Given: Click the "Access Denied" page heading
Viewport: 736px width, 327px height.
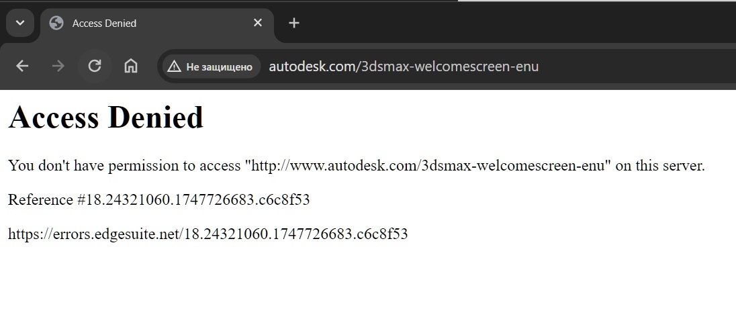Looking at the screenshot, I should tap(105, 117).
